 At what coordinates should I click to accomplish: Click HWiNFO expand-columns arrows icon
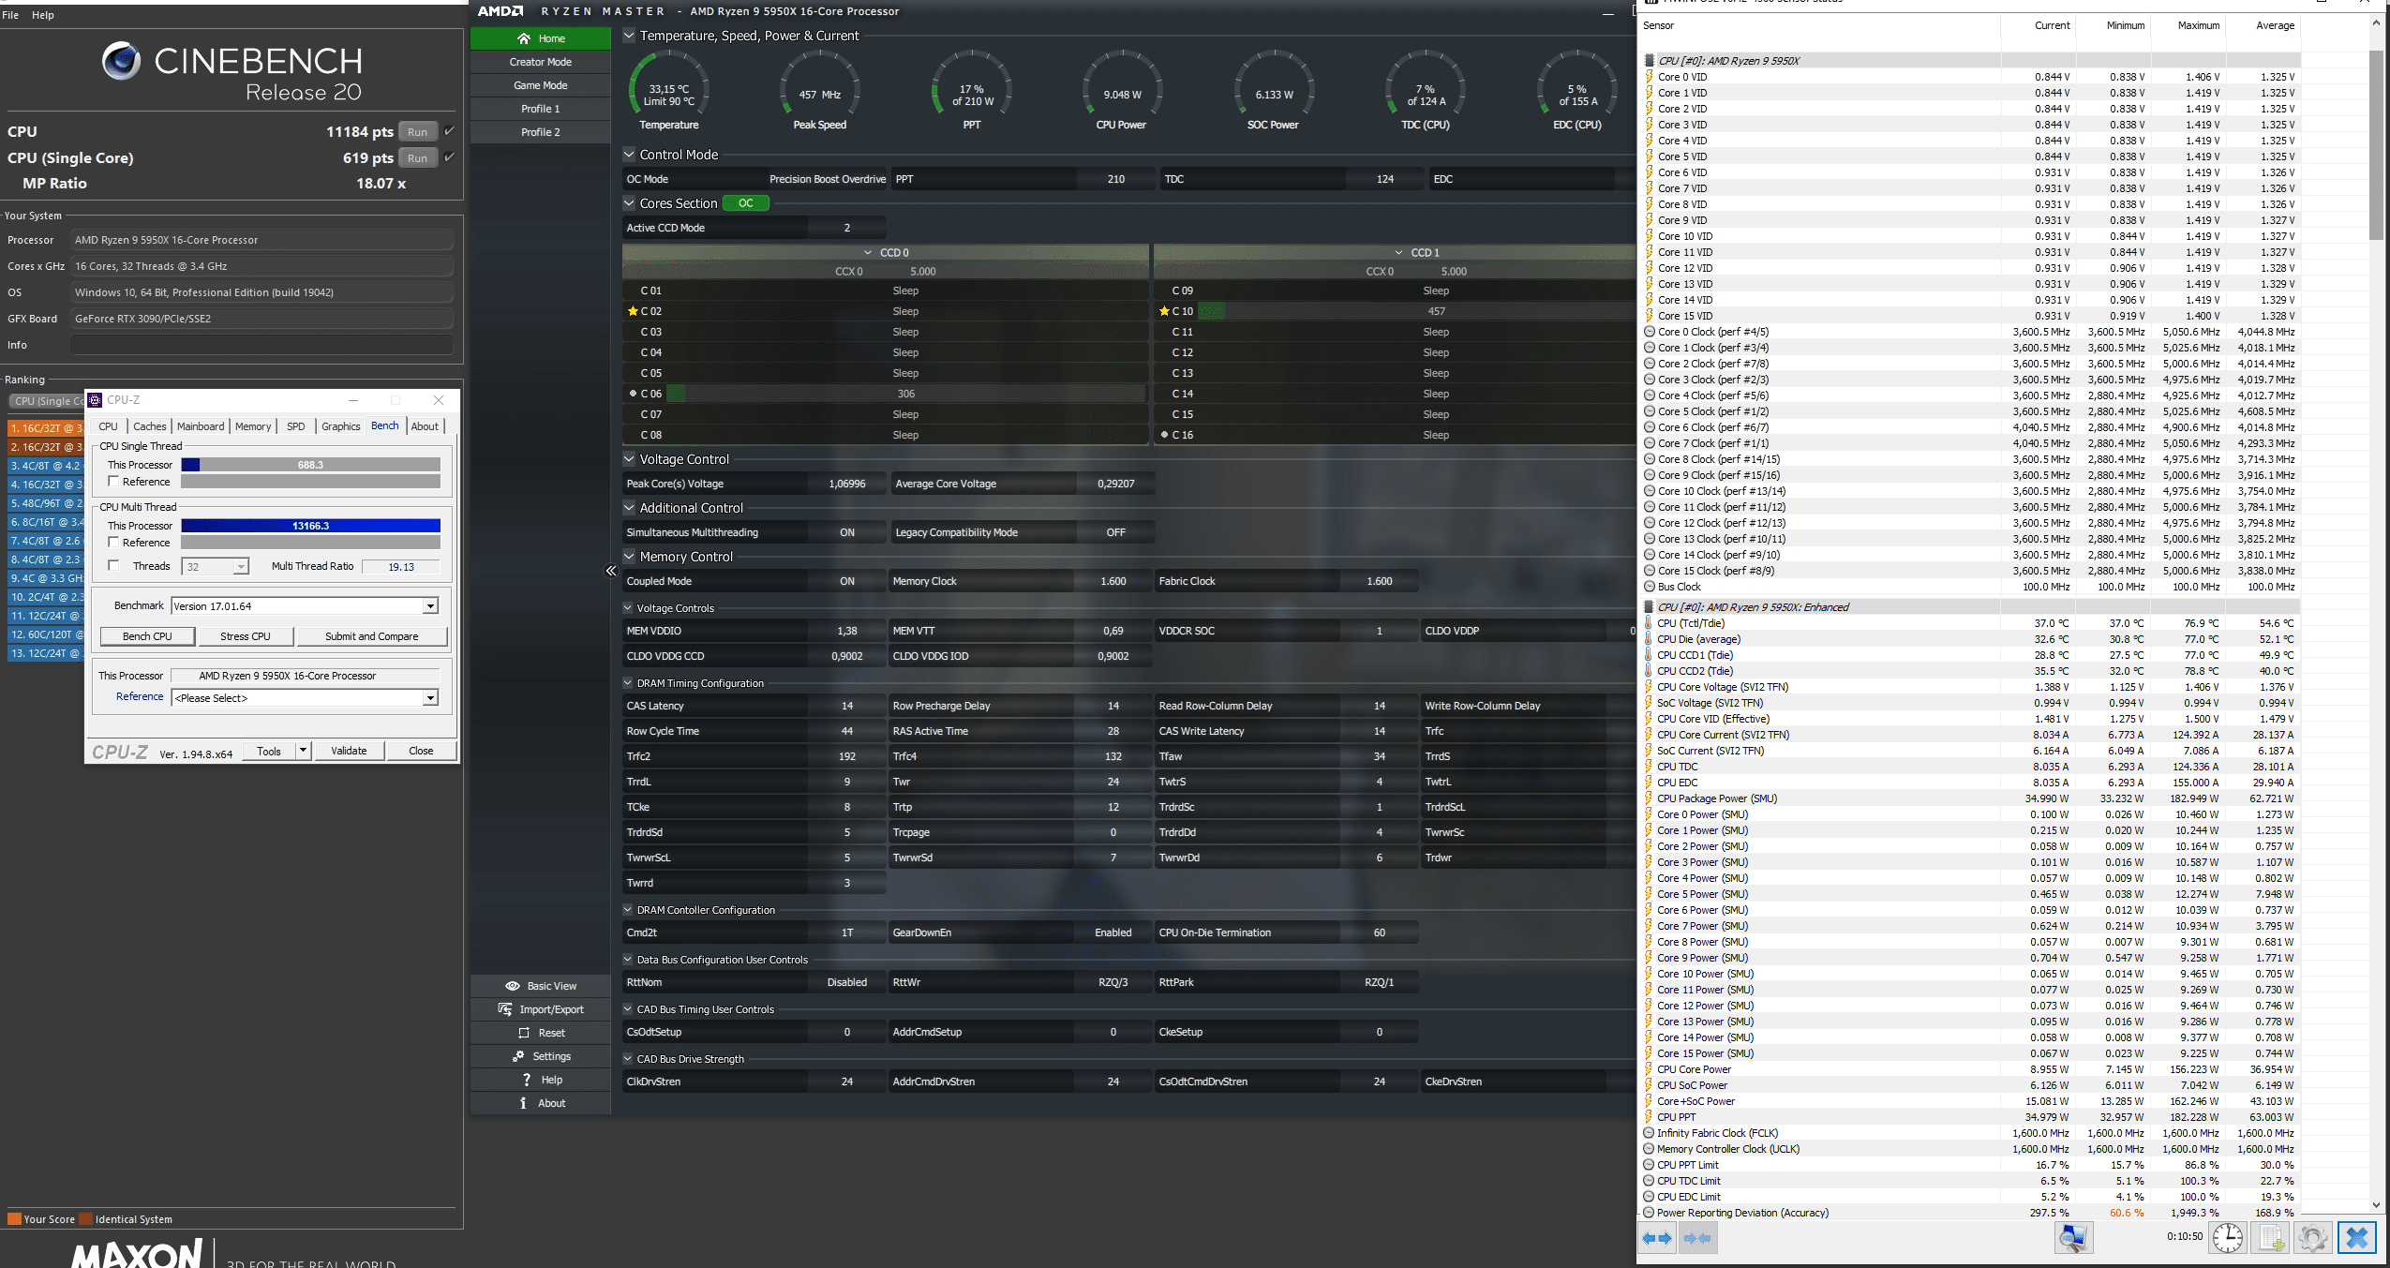(x=1657, y=1238)
